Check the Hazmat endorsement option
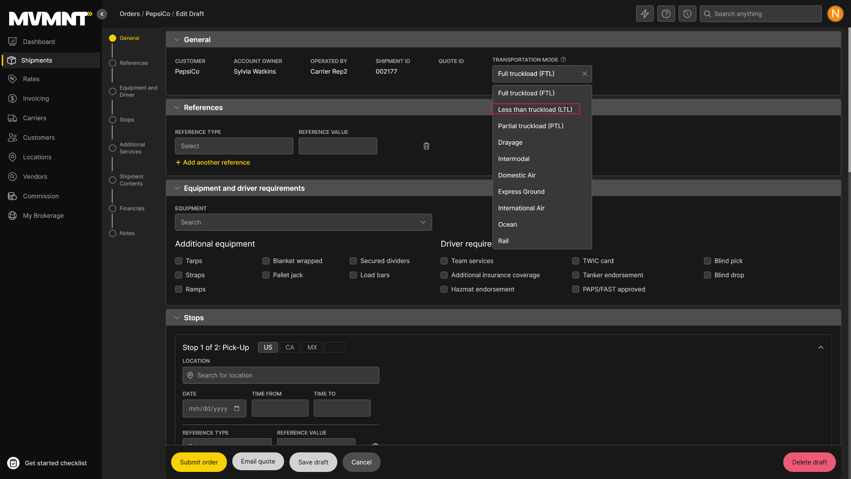 [444, 289]
